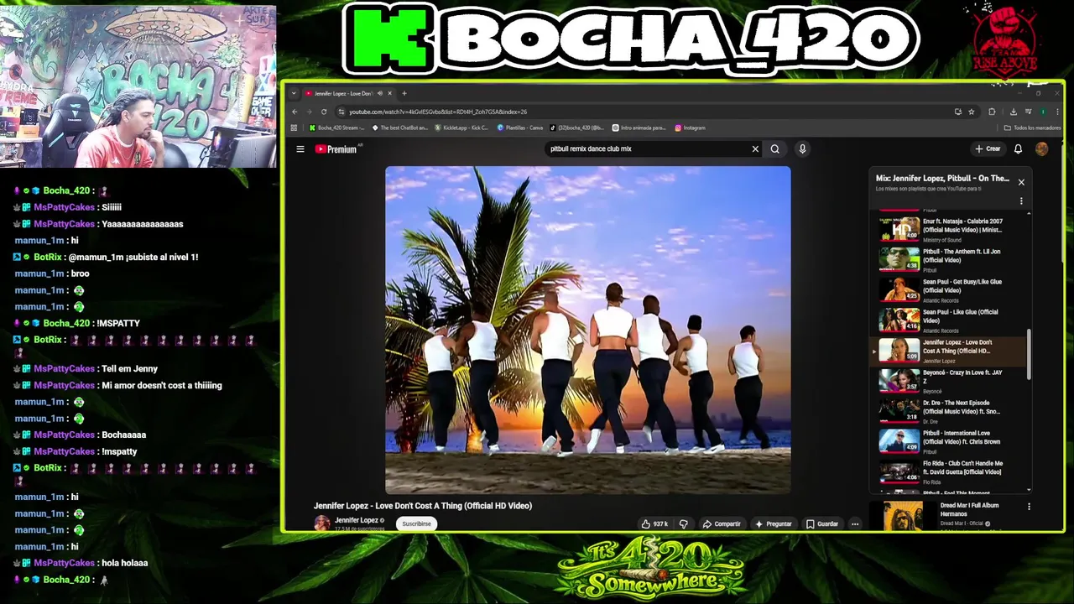Click BotRix message subiste al nivel 1
Image resolution: width=1074 pixels, height=604 pixels.
click(x=133, y=257)
